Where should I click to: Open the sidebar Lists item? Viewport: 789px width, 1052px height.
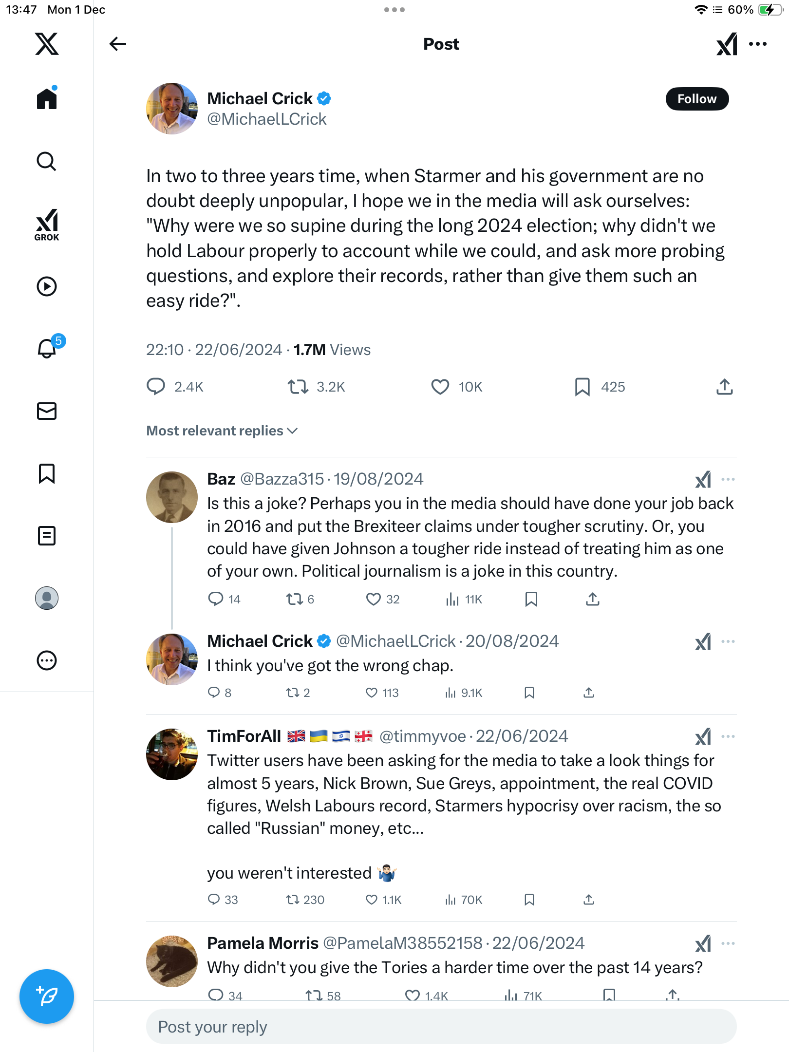47,536
